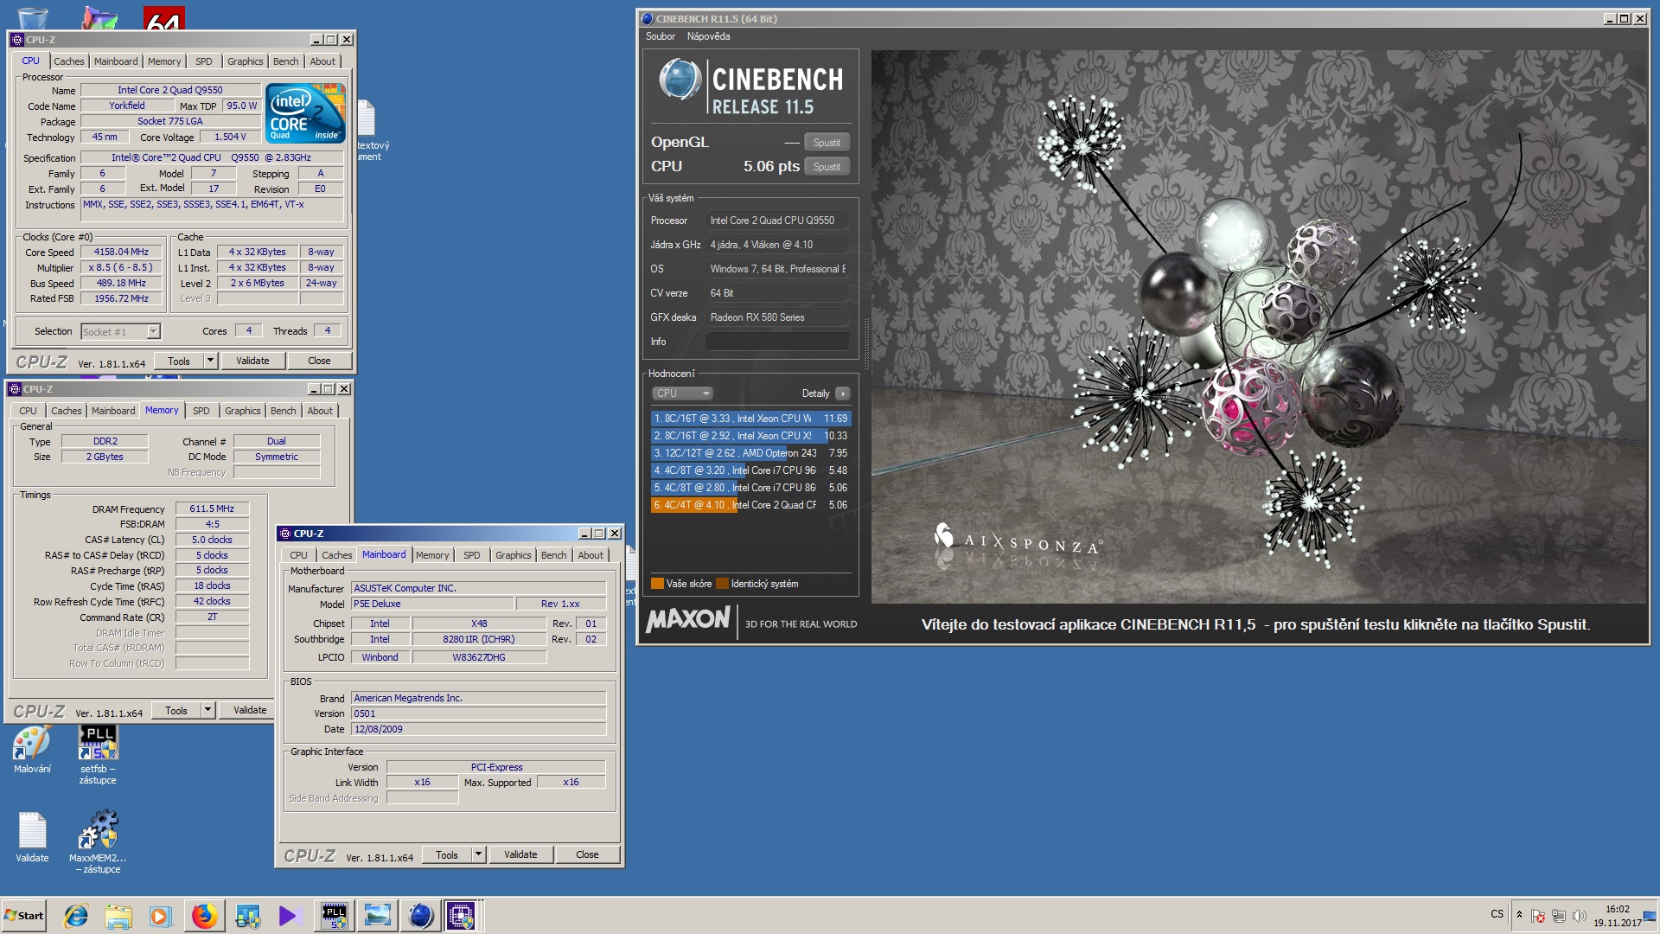
Task: Run the CPU test with Spustit
Action: coord(827,167)
